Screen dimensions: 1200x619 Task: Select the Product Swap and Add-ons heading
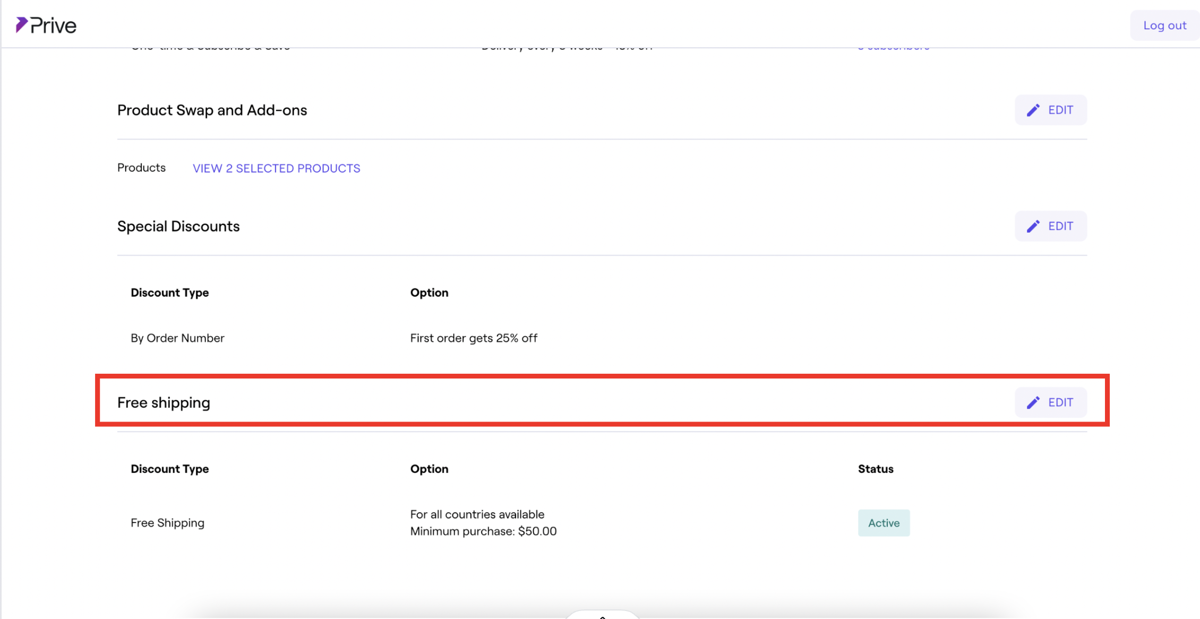[x=212, y=110]
